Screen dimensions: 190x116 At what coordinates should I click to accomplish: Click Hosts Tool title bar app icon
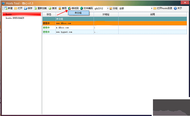coord(3,3)
